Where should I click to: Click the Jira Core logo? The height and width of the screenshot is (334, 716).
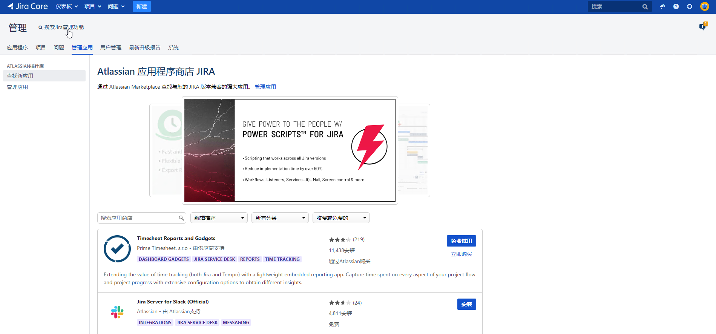(x=28, y=6)
